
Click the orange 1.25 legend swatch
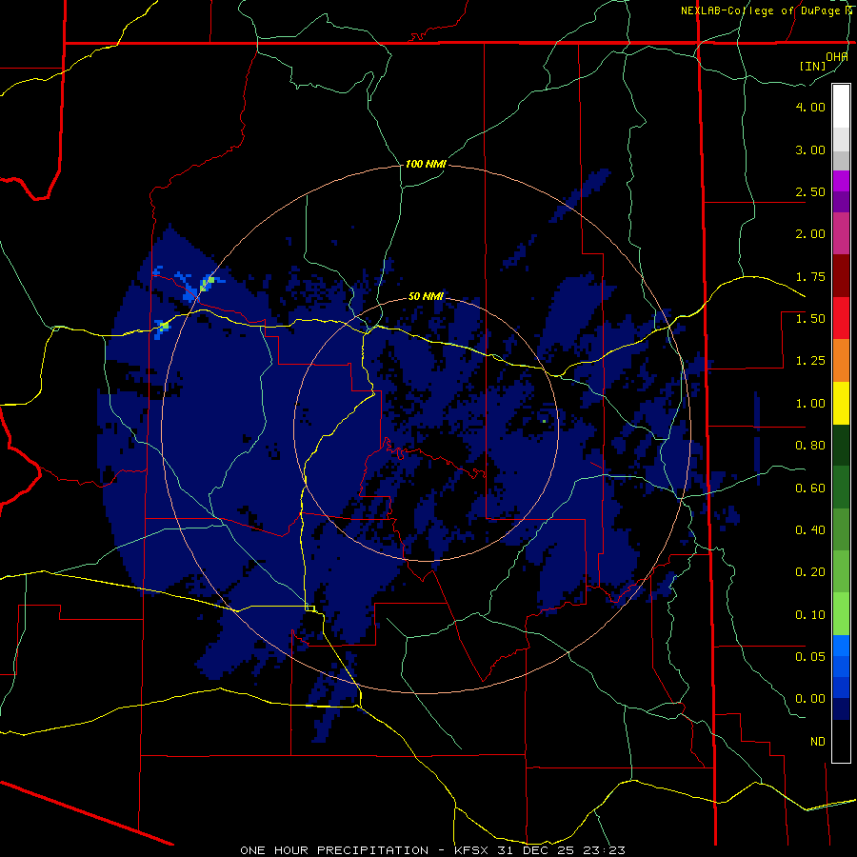[x=841, y=360]
